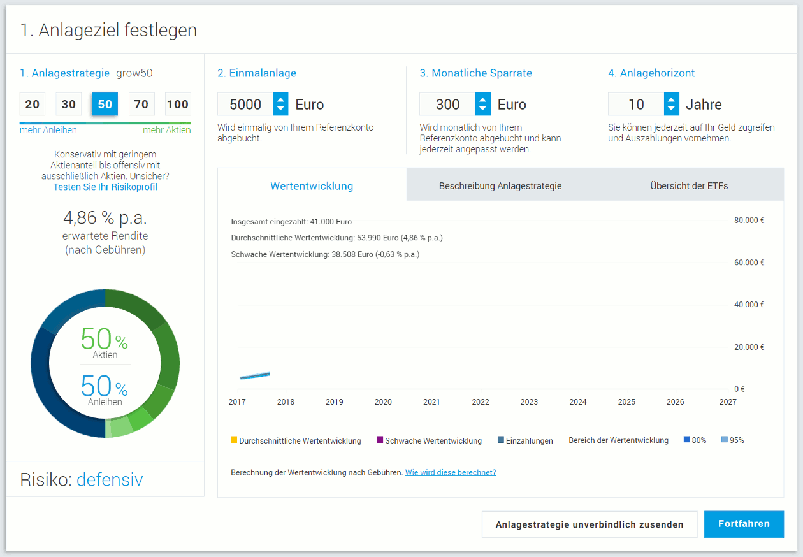Follow the Testen Sie Ihr Risikoprofil link

105,187
